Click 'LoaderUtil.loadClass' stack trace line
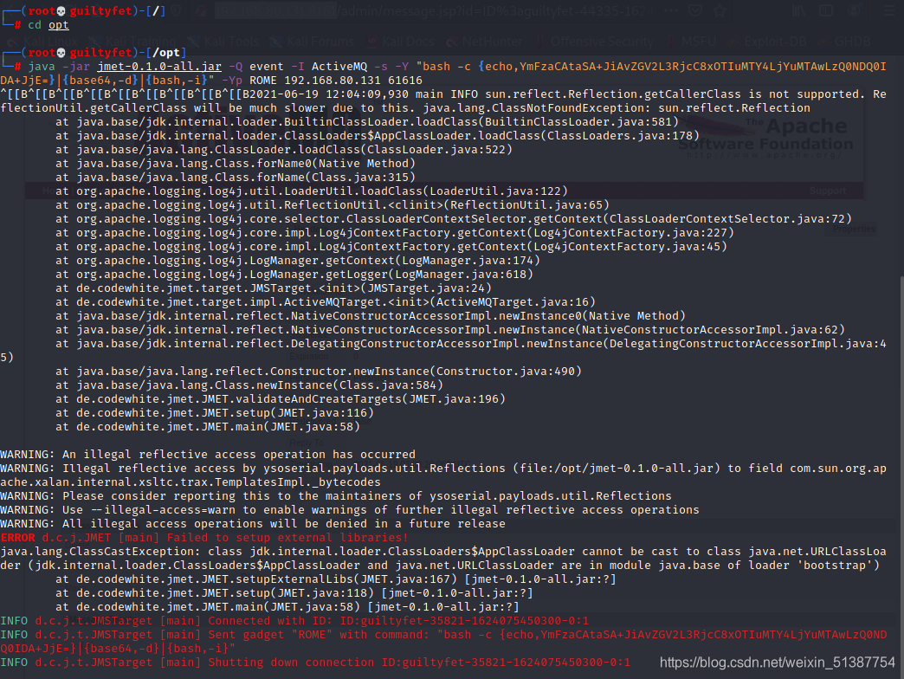This screenshot has width=904, height=679. [312, 192]
